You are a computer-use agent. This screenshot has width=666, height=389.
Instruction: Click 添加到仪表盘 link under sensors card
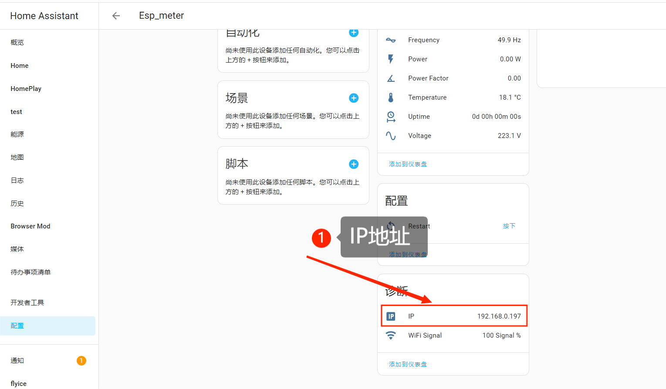[x=408, y=164]
